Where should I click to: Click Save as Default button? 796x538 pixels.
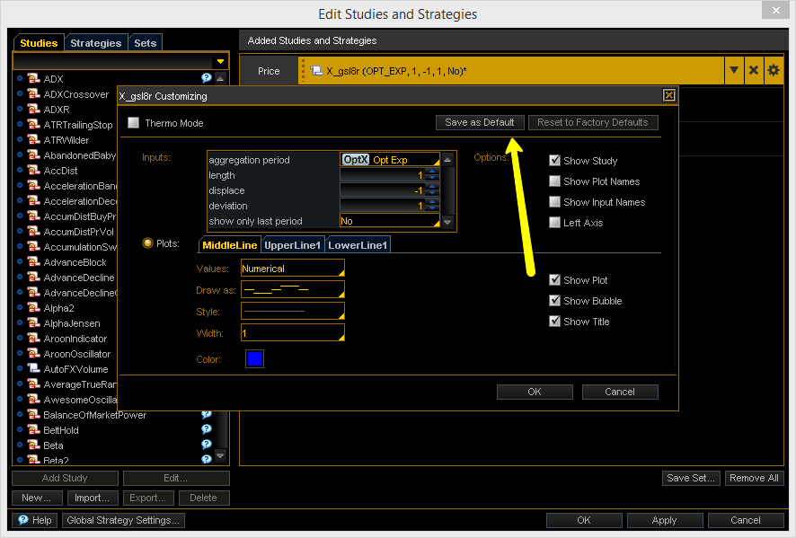479,122
